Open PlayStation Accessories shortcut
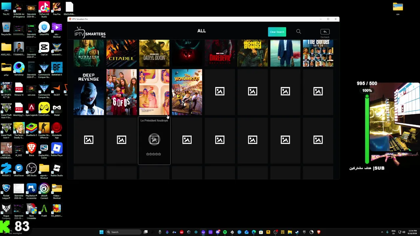This screenshot has width=420, height=236. (31, 191)
